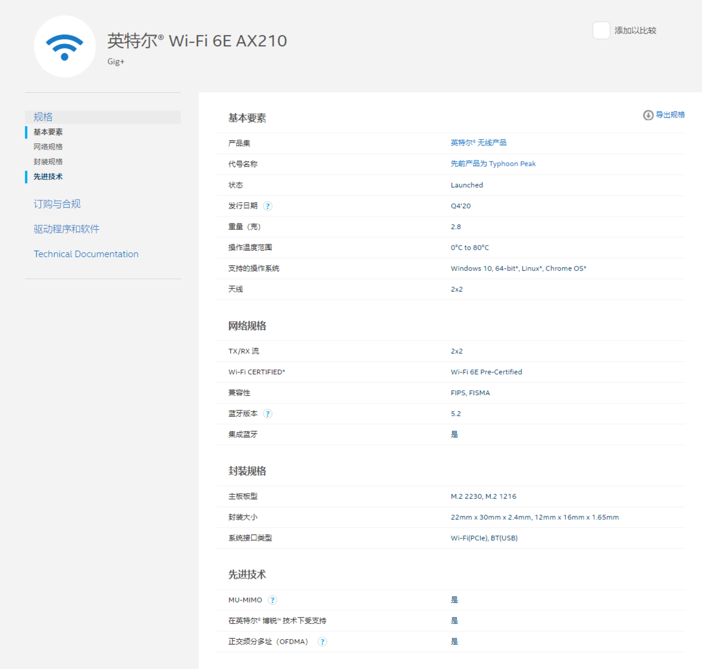
Task: Click the 兼容性 row label
Action: [x=239, y=393]
